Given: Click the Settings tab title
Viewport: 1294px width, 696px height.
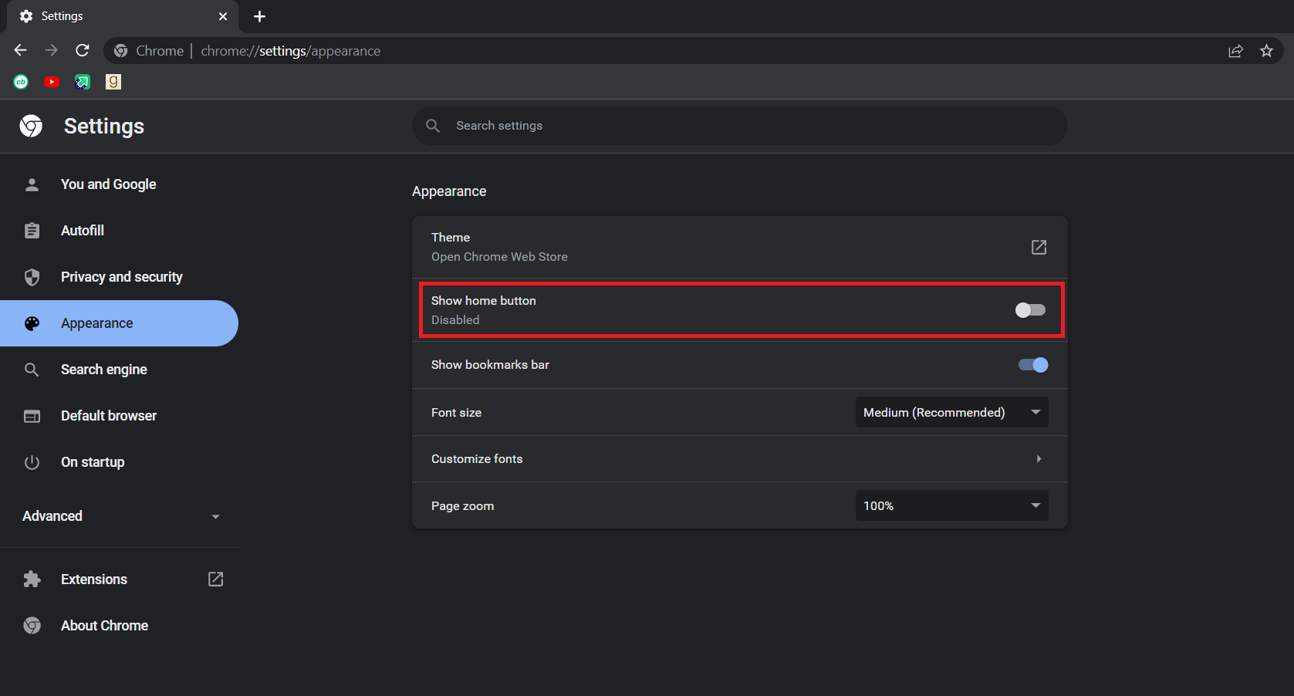Looking at the screenshot, I should pyautogui.click(x=63, y=16).
